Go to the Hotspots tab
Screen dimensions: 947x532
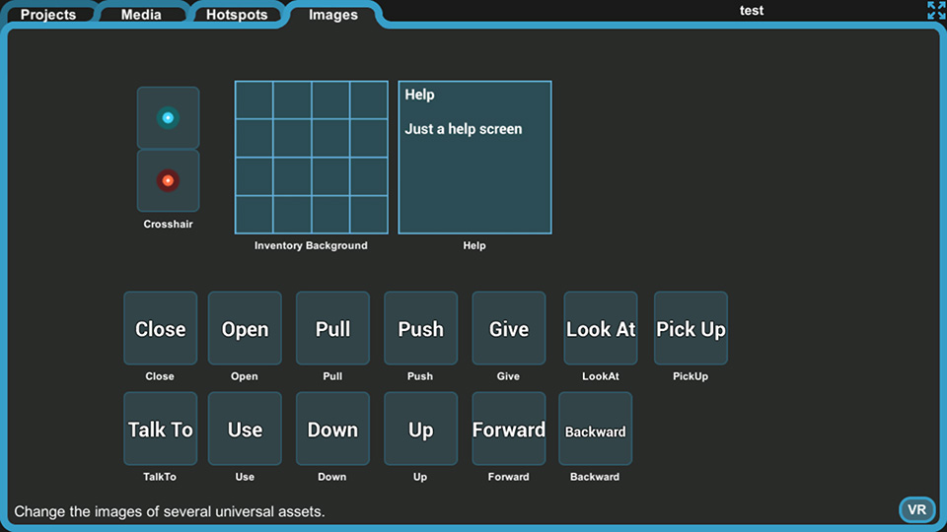point(237,14)
